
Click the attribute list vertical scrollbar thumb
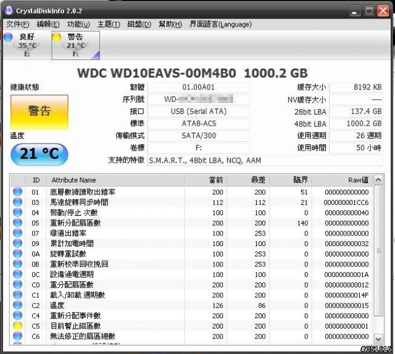pos(378,250)
